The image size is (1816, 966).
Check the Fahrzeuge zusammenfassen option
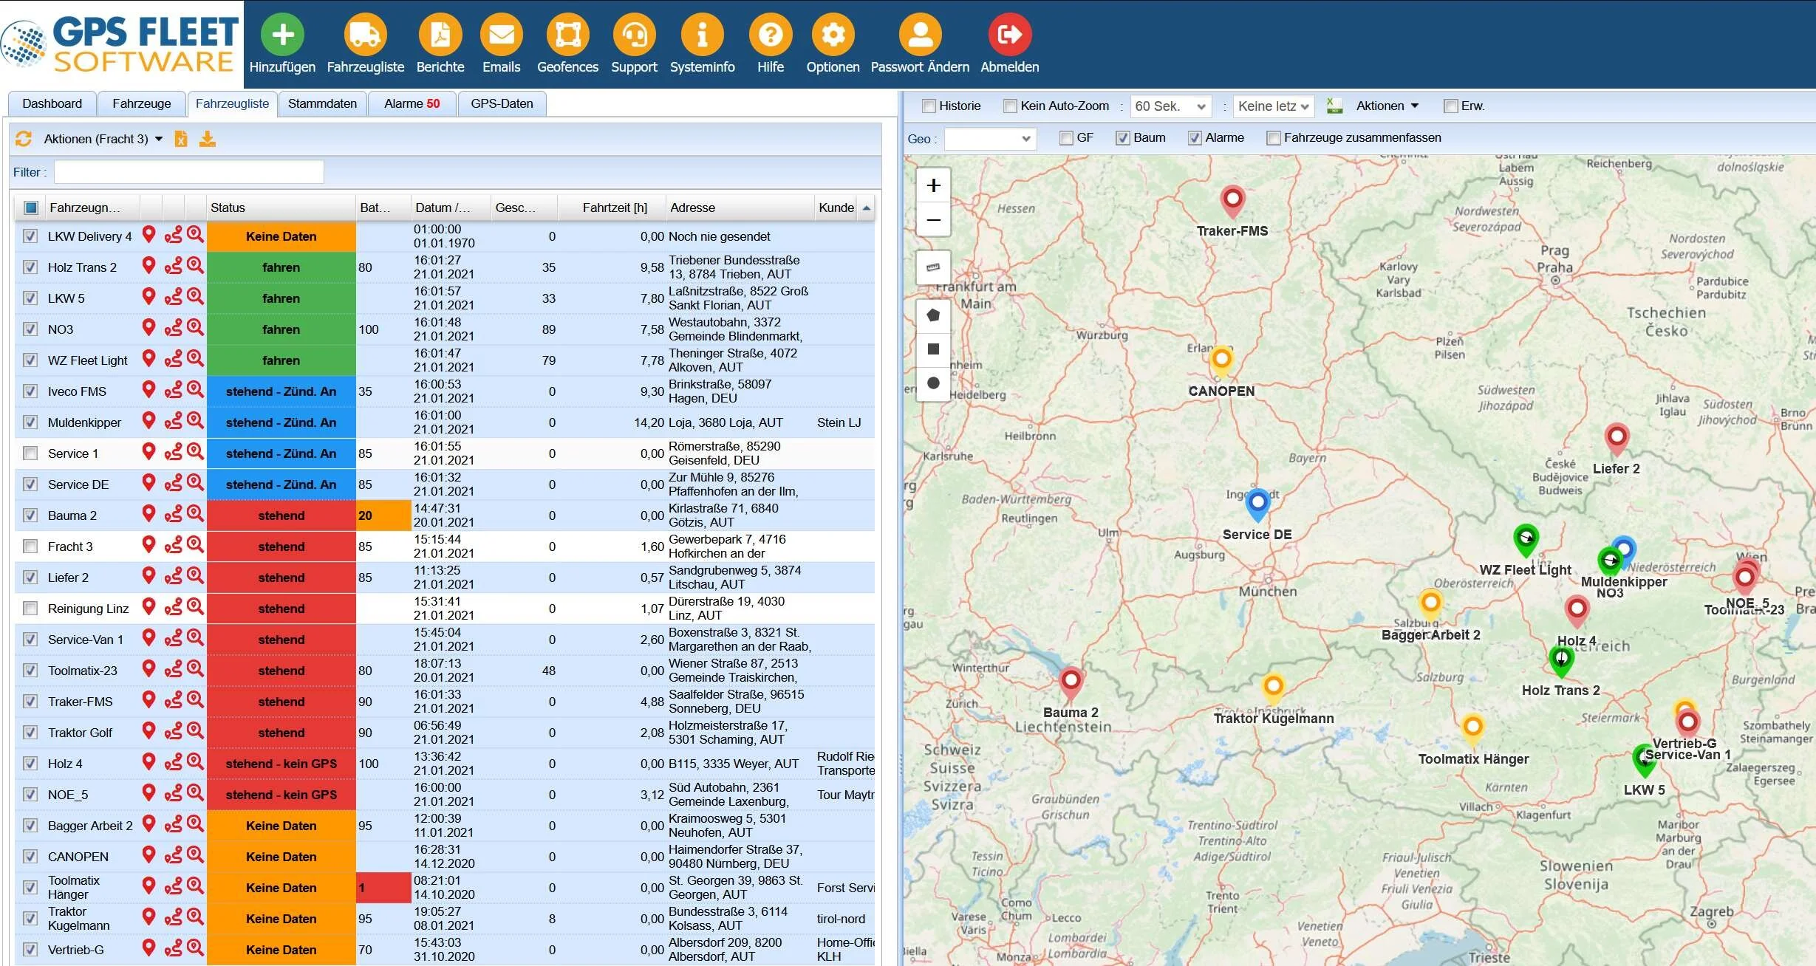[x=1273, y=137]
